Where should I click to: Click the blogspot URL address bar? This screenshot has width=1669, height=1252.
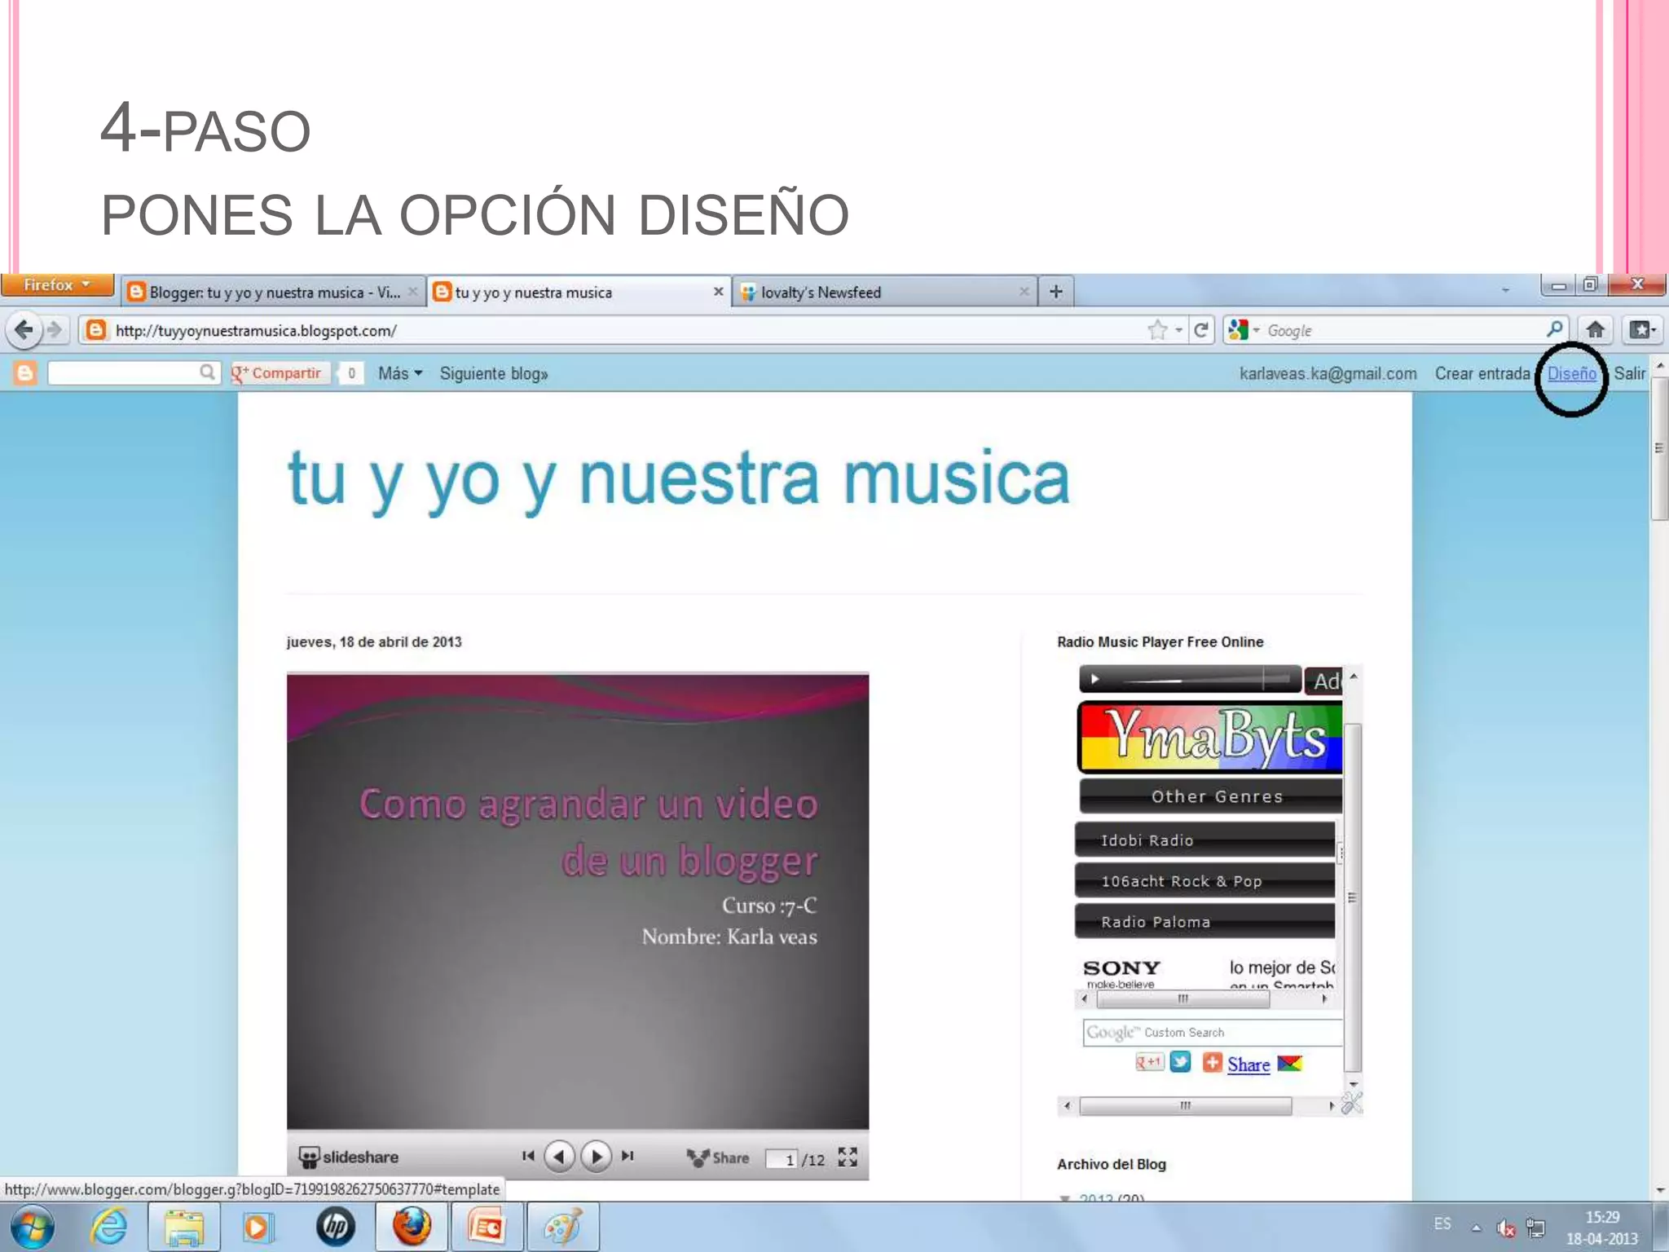(x=611, y=330)
